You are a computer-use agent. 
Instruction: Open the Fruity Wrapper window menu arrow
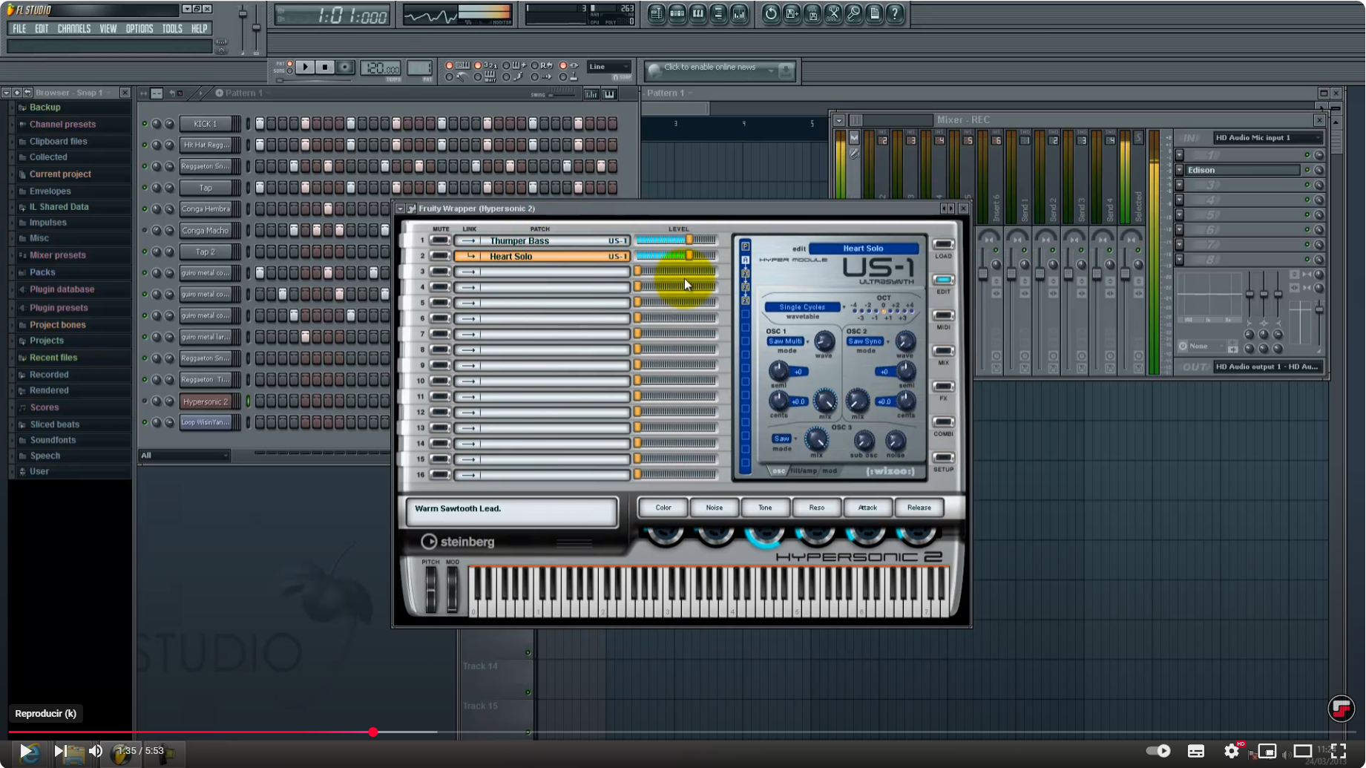click(401, 209)
